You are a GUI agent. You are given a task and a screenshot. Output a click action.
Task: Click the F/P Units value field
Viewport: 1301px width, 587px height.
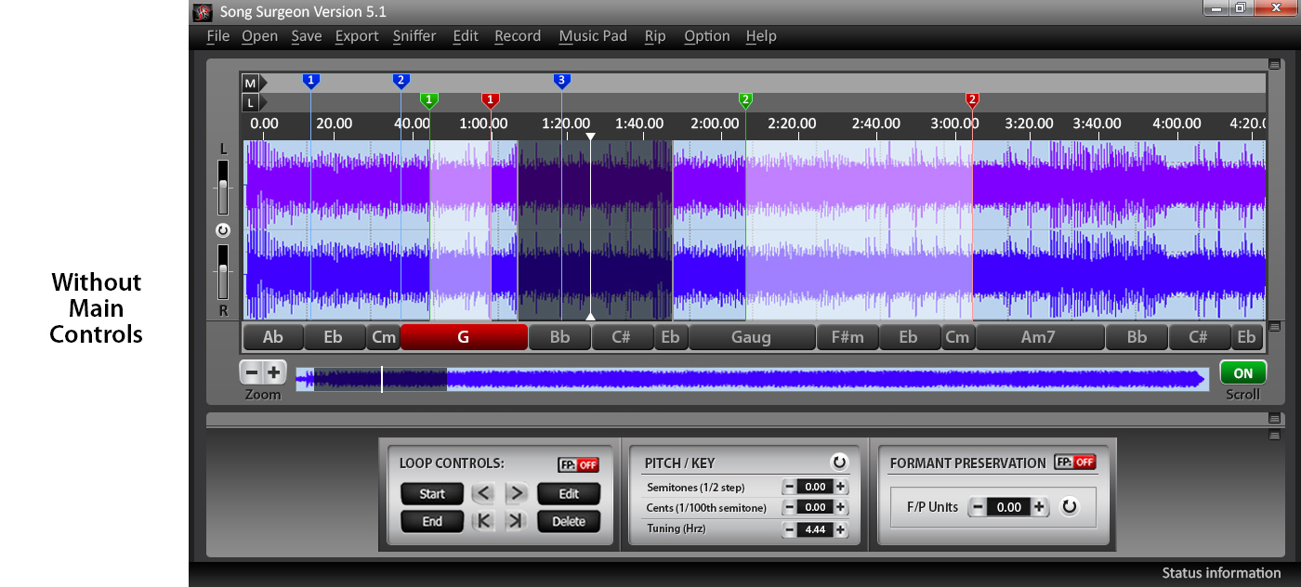(1008, 507)
